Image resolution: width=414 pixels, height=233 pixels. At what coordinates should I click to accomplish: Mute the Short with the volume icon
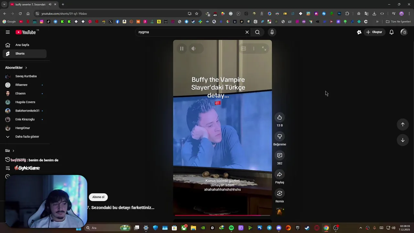point(193,49)
